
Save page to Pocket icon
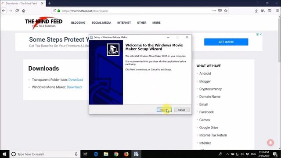[220, 11]
